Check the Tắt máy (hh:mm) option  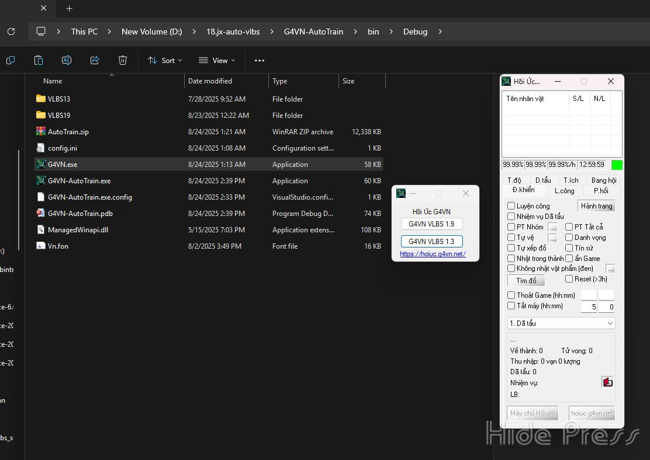tap(511, 306)
